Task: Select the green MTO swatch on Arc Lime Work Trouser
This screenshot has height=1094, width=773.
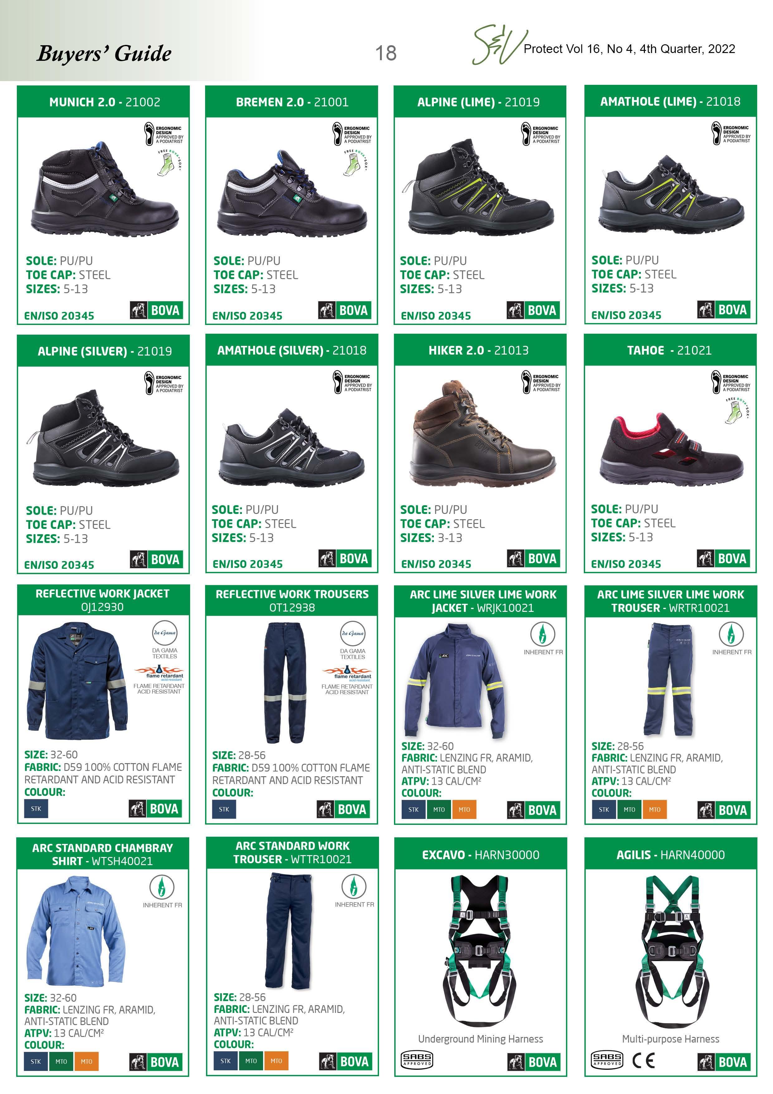Action: point(630,810)
